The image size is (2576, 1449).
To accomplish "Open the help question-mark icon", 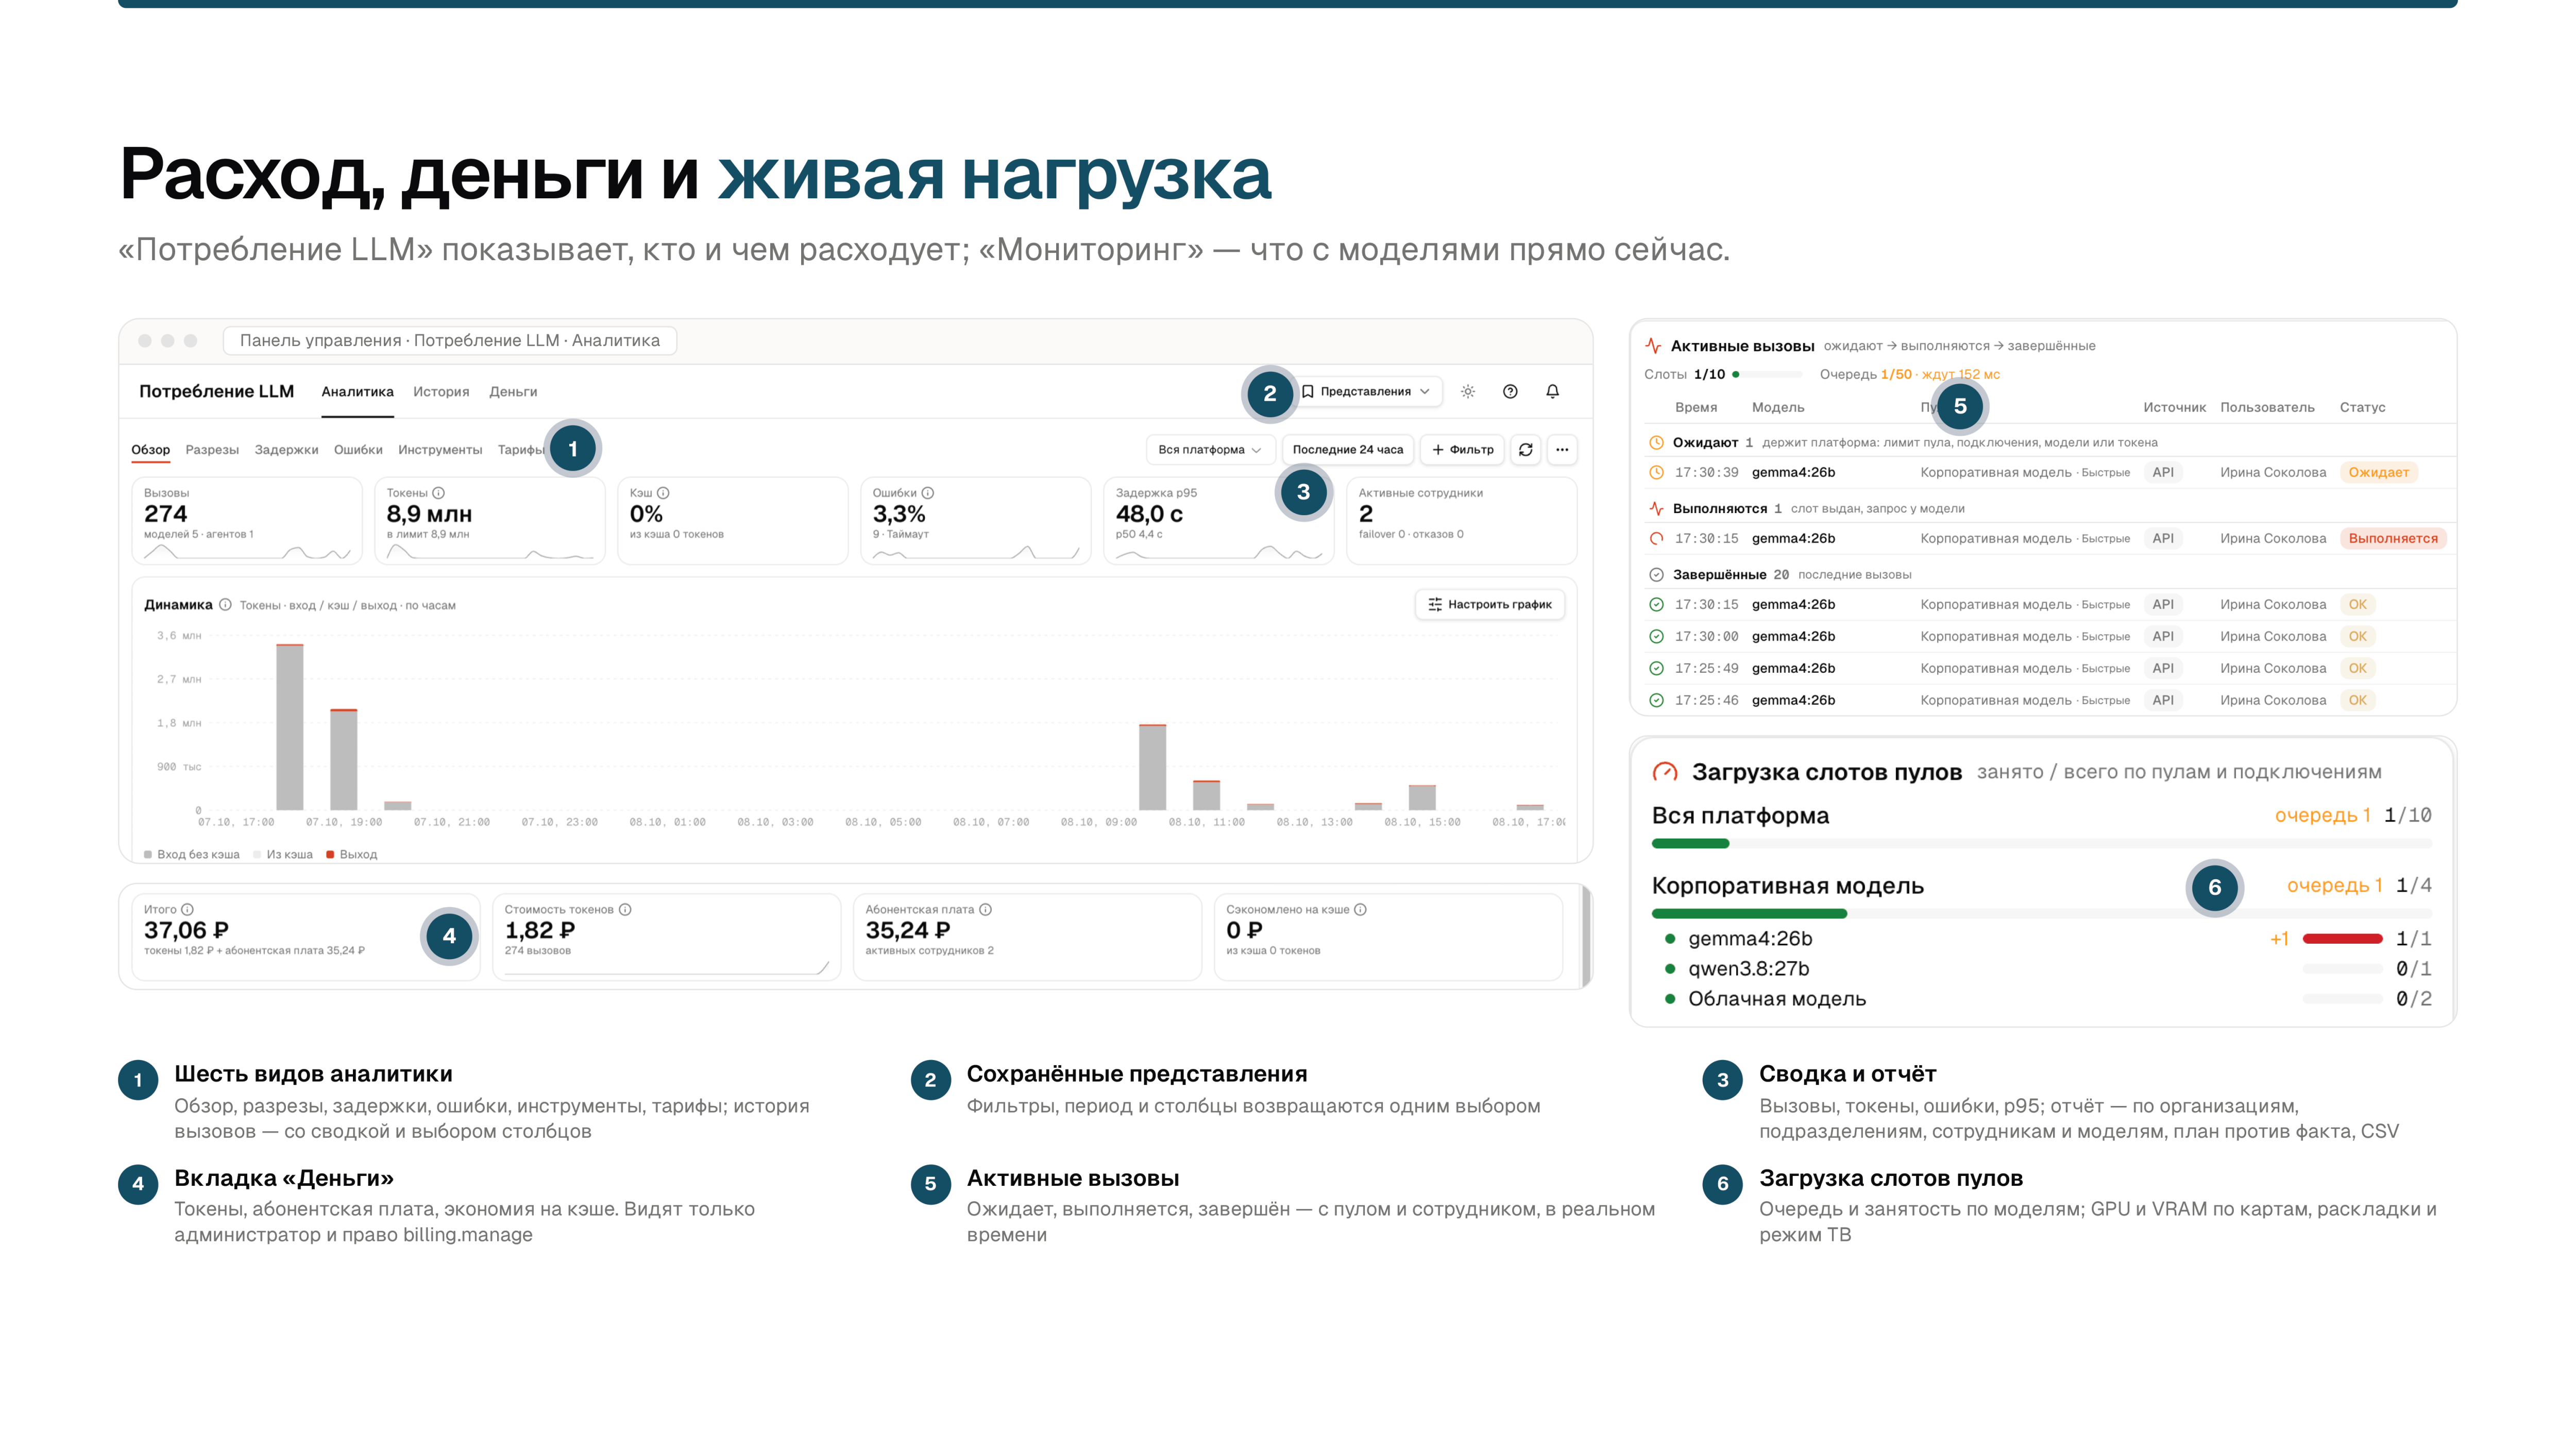I will (x=1510, y=392).
